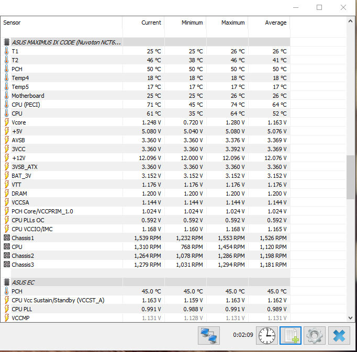Click thermometer icon of T1 row
The height and width of the screenshot is (352, 357).
pos(7,51)
